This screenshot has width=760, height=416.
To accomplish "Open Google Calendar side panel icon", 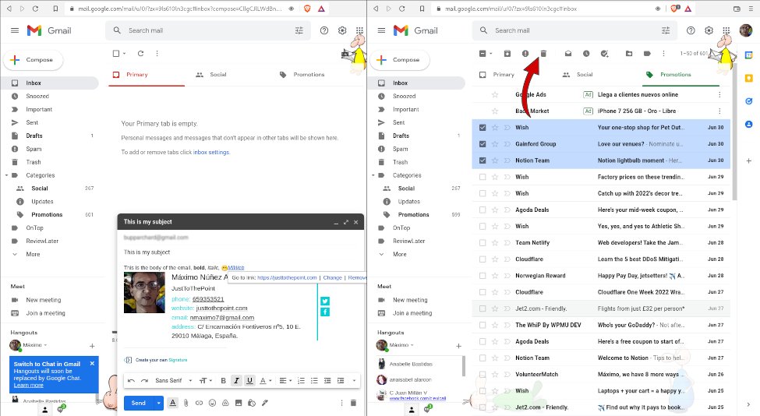I will 749,55.
